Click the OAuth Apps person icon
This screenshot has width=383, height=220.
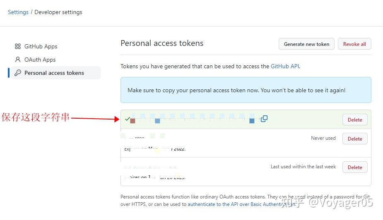click(x=17, y=60)
